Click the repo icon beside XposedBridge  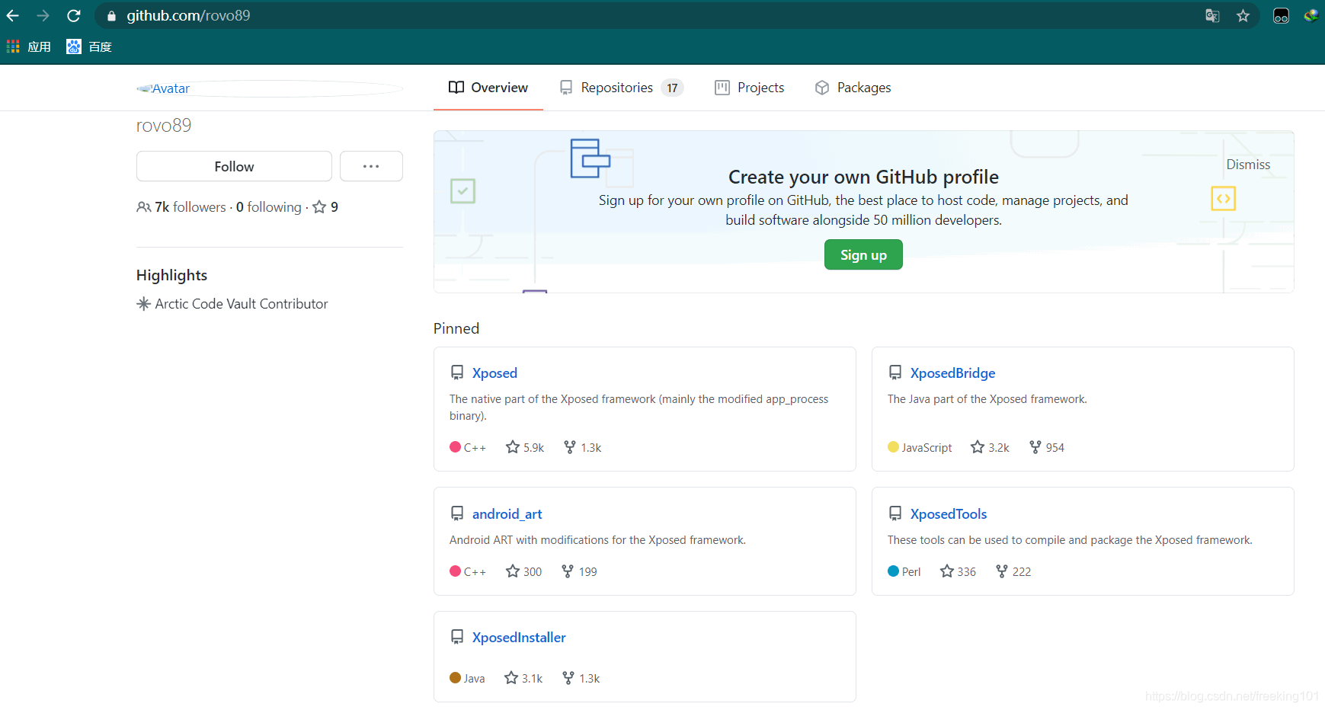point(895,373)
